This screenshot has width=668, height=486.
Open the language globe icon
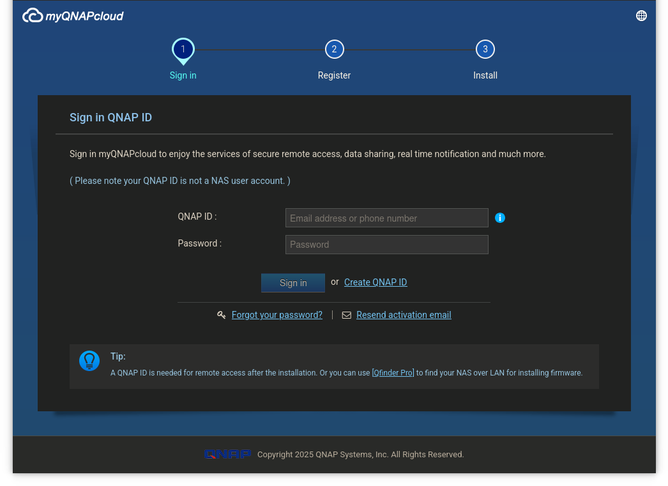pos(641,16)
